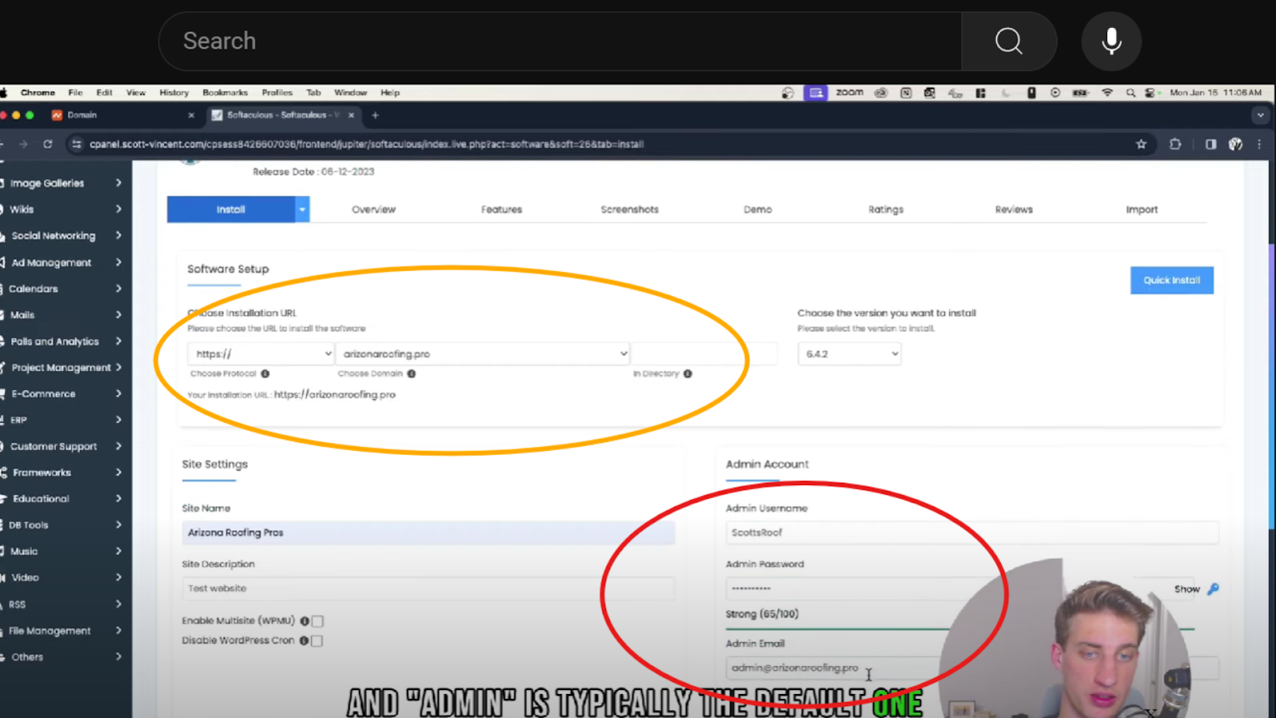Click the Wi-Fi icon in menu bar
The height and width of the screenshot is (718, 1276).
1107,93
